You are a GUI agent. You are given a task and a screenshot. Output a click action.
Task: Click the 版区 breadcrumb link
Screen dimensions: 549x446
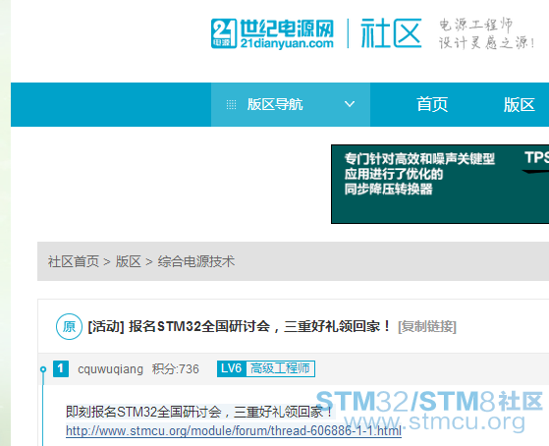click(x=128, y=261)
